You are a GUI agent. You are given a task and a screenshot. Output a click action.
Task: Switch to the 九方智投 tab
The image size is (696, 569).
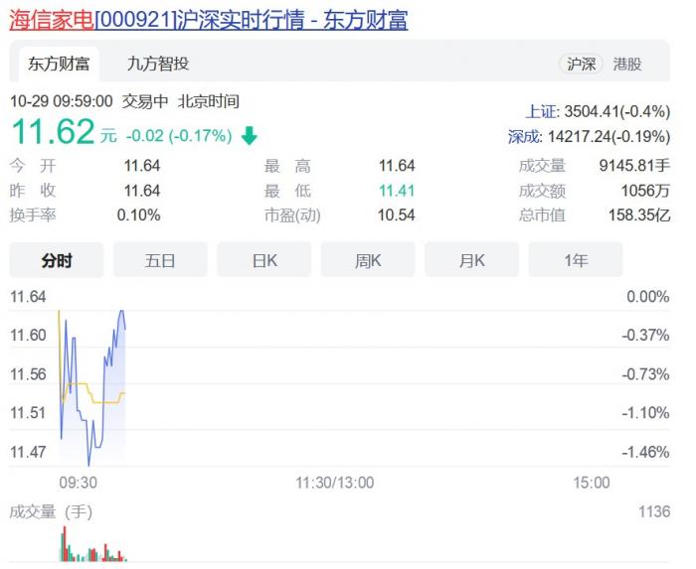158,64
